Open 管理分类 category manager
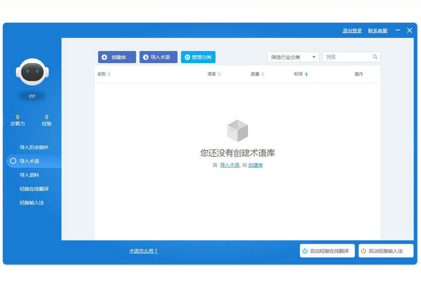Image resolution: width=421 pixels, height=281 pixels. [x=198, y=57]
